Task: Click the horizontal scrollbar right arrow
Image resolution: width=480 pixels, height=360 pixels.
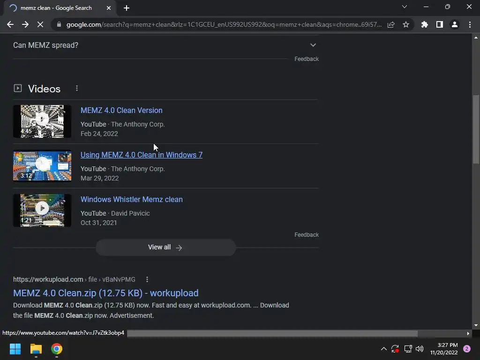Action: point(468,333)
